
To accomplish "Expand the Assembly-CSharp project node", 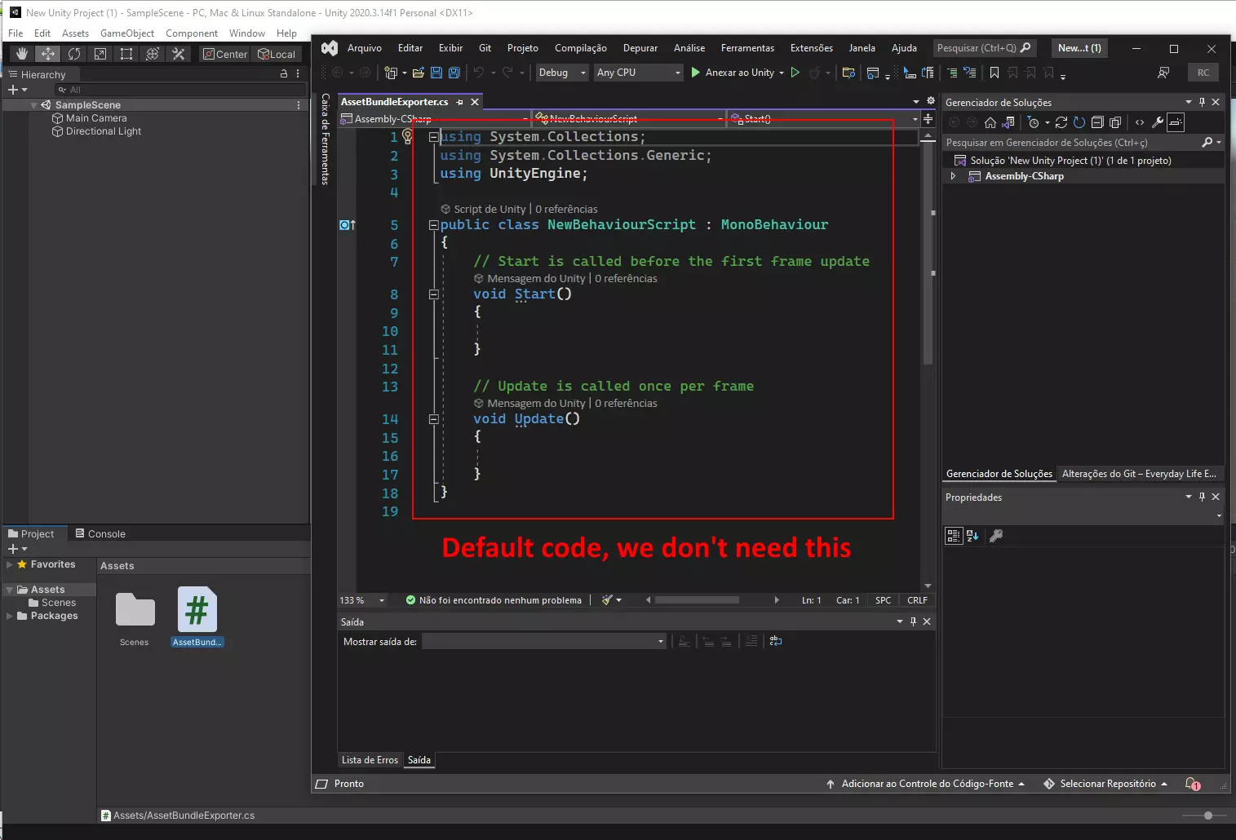I will click(953, 176).
